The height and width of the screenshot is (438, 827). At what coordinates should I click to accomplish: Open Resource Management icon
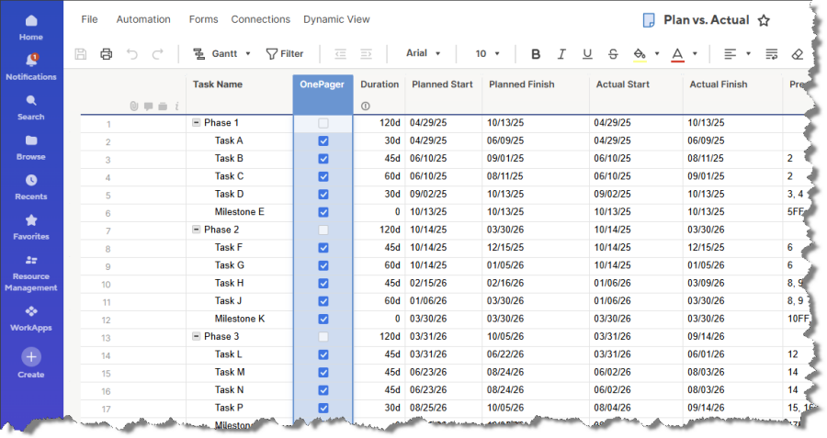(31, 260)
